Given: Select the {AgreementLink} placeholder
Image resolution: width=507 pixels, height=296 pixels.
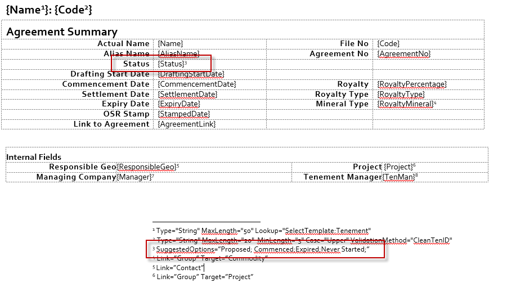Looking at the screenshot, I should coord(187,124).
